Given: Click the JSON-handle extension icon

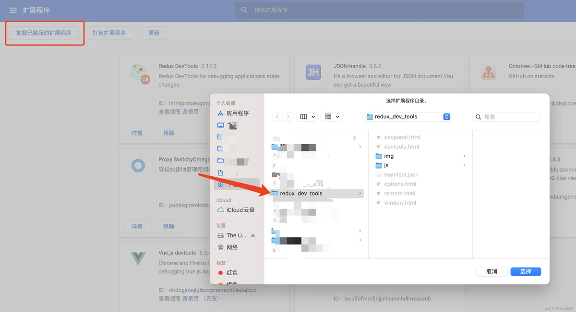Looking at the screenshot, I should (x=313, y=72).
